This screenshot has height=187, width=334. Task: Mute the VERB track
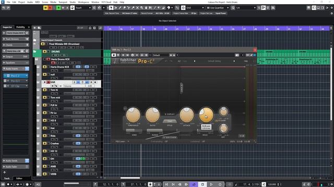point(44,174)
